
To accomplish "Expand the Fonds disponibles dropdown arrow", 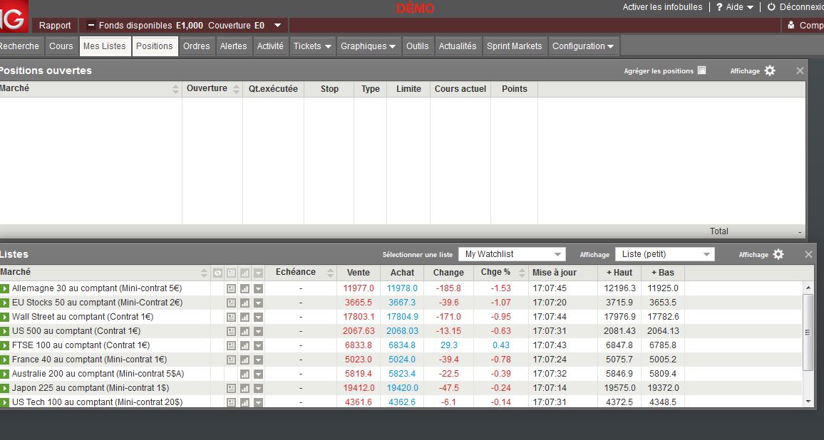I will [x=277, y=25].
